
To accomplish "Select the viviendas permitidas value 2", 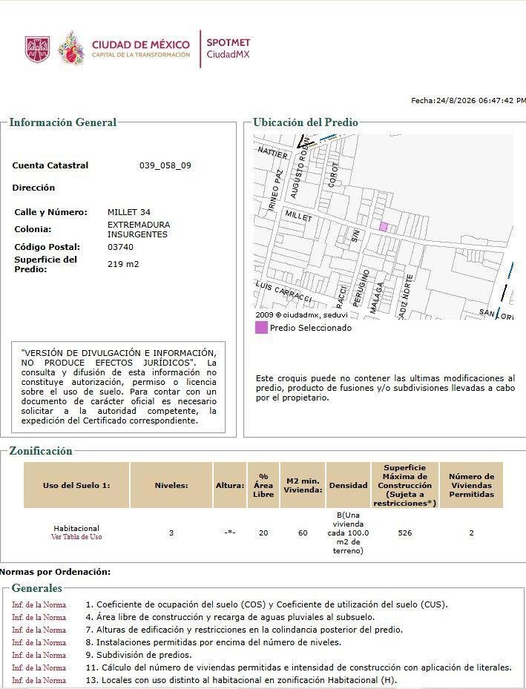I will tap(472, 533).
